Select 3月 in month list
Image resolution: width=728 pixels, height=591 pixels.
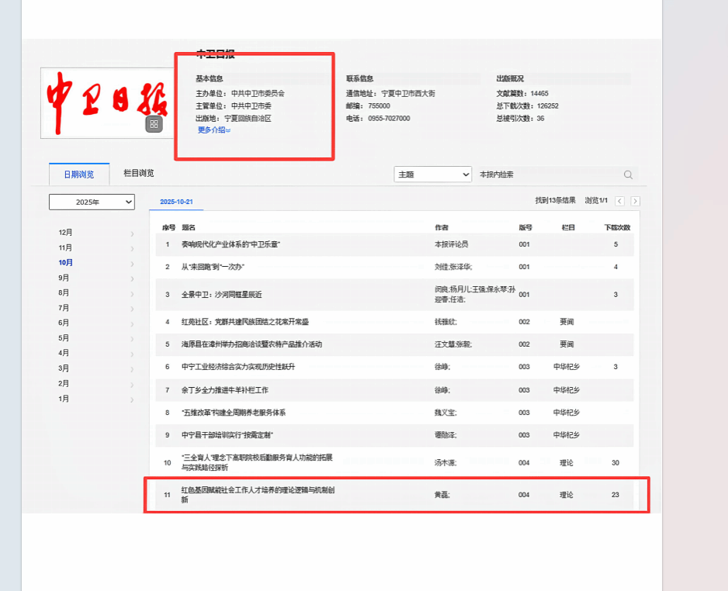64,368
